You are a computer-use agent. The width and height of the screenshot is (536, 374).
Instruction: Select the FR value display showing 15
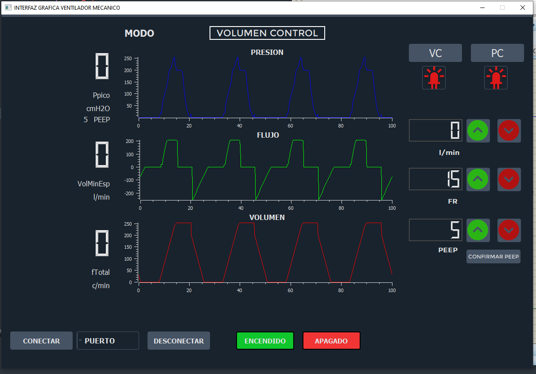pyautogui.click(x=435, y=179)
